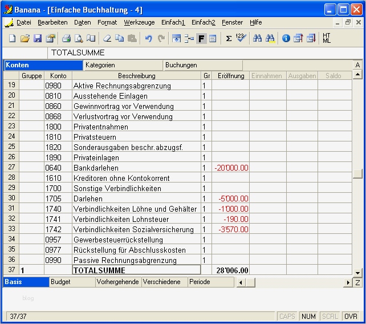Click the Eröffnung column header
This screenshot has height=324, width=366.
tap(231, 75)
